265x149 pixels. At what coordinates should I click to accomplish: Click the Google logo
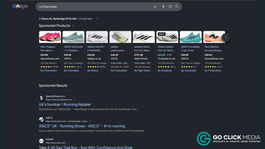click(20, 6)
